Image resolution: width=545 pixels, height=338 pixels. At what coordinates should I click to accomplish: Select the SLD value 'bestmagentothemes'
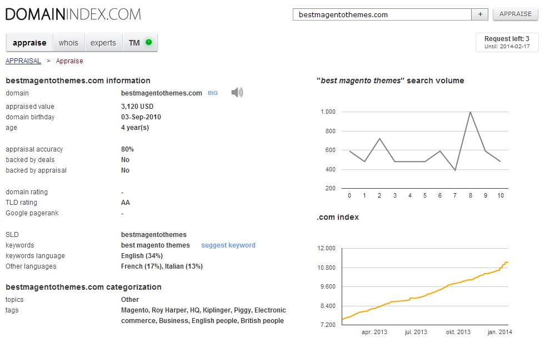(154, 235)
